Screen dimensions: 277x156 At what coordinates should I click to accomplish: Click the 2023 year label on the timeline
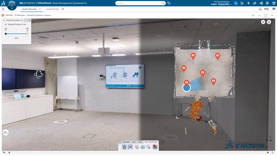pos(16,38)
